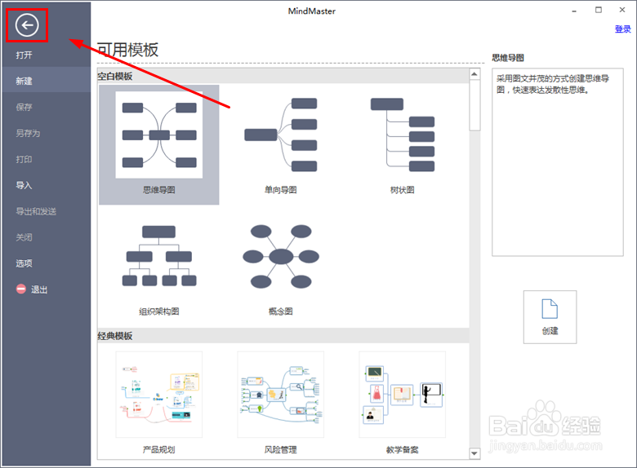Viewport: 637px width, 468px height.
Task: Open the 产品规划 classic template
Action: click(x=159, y=394)
